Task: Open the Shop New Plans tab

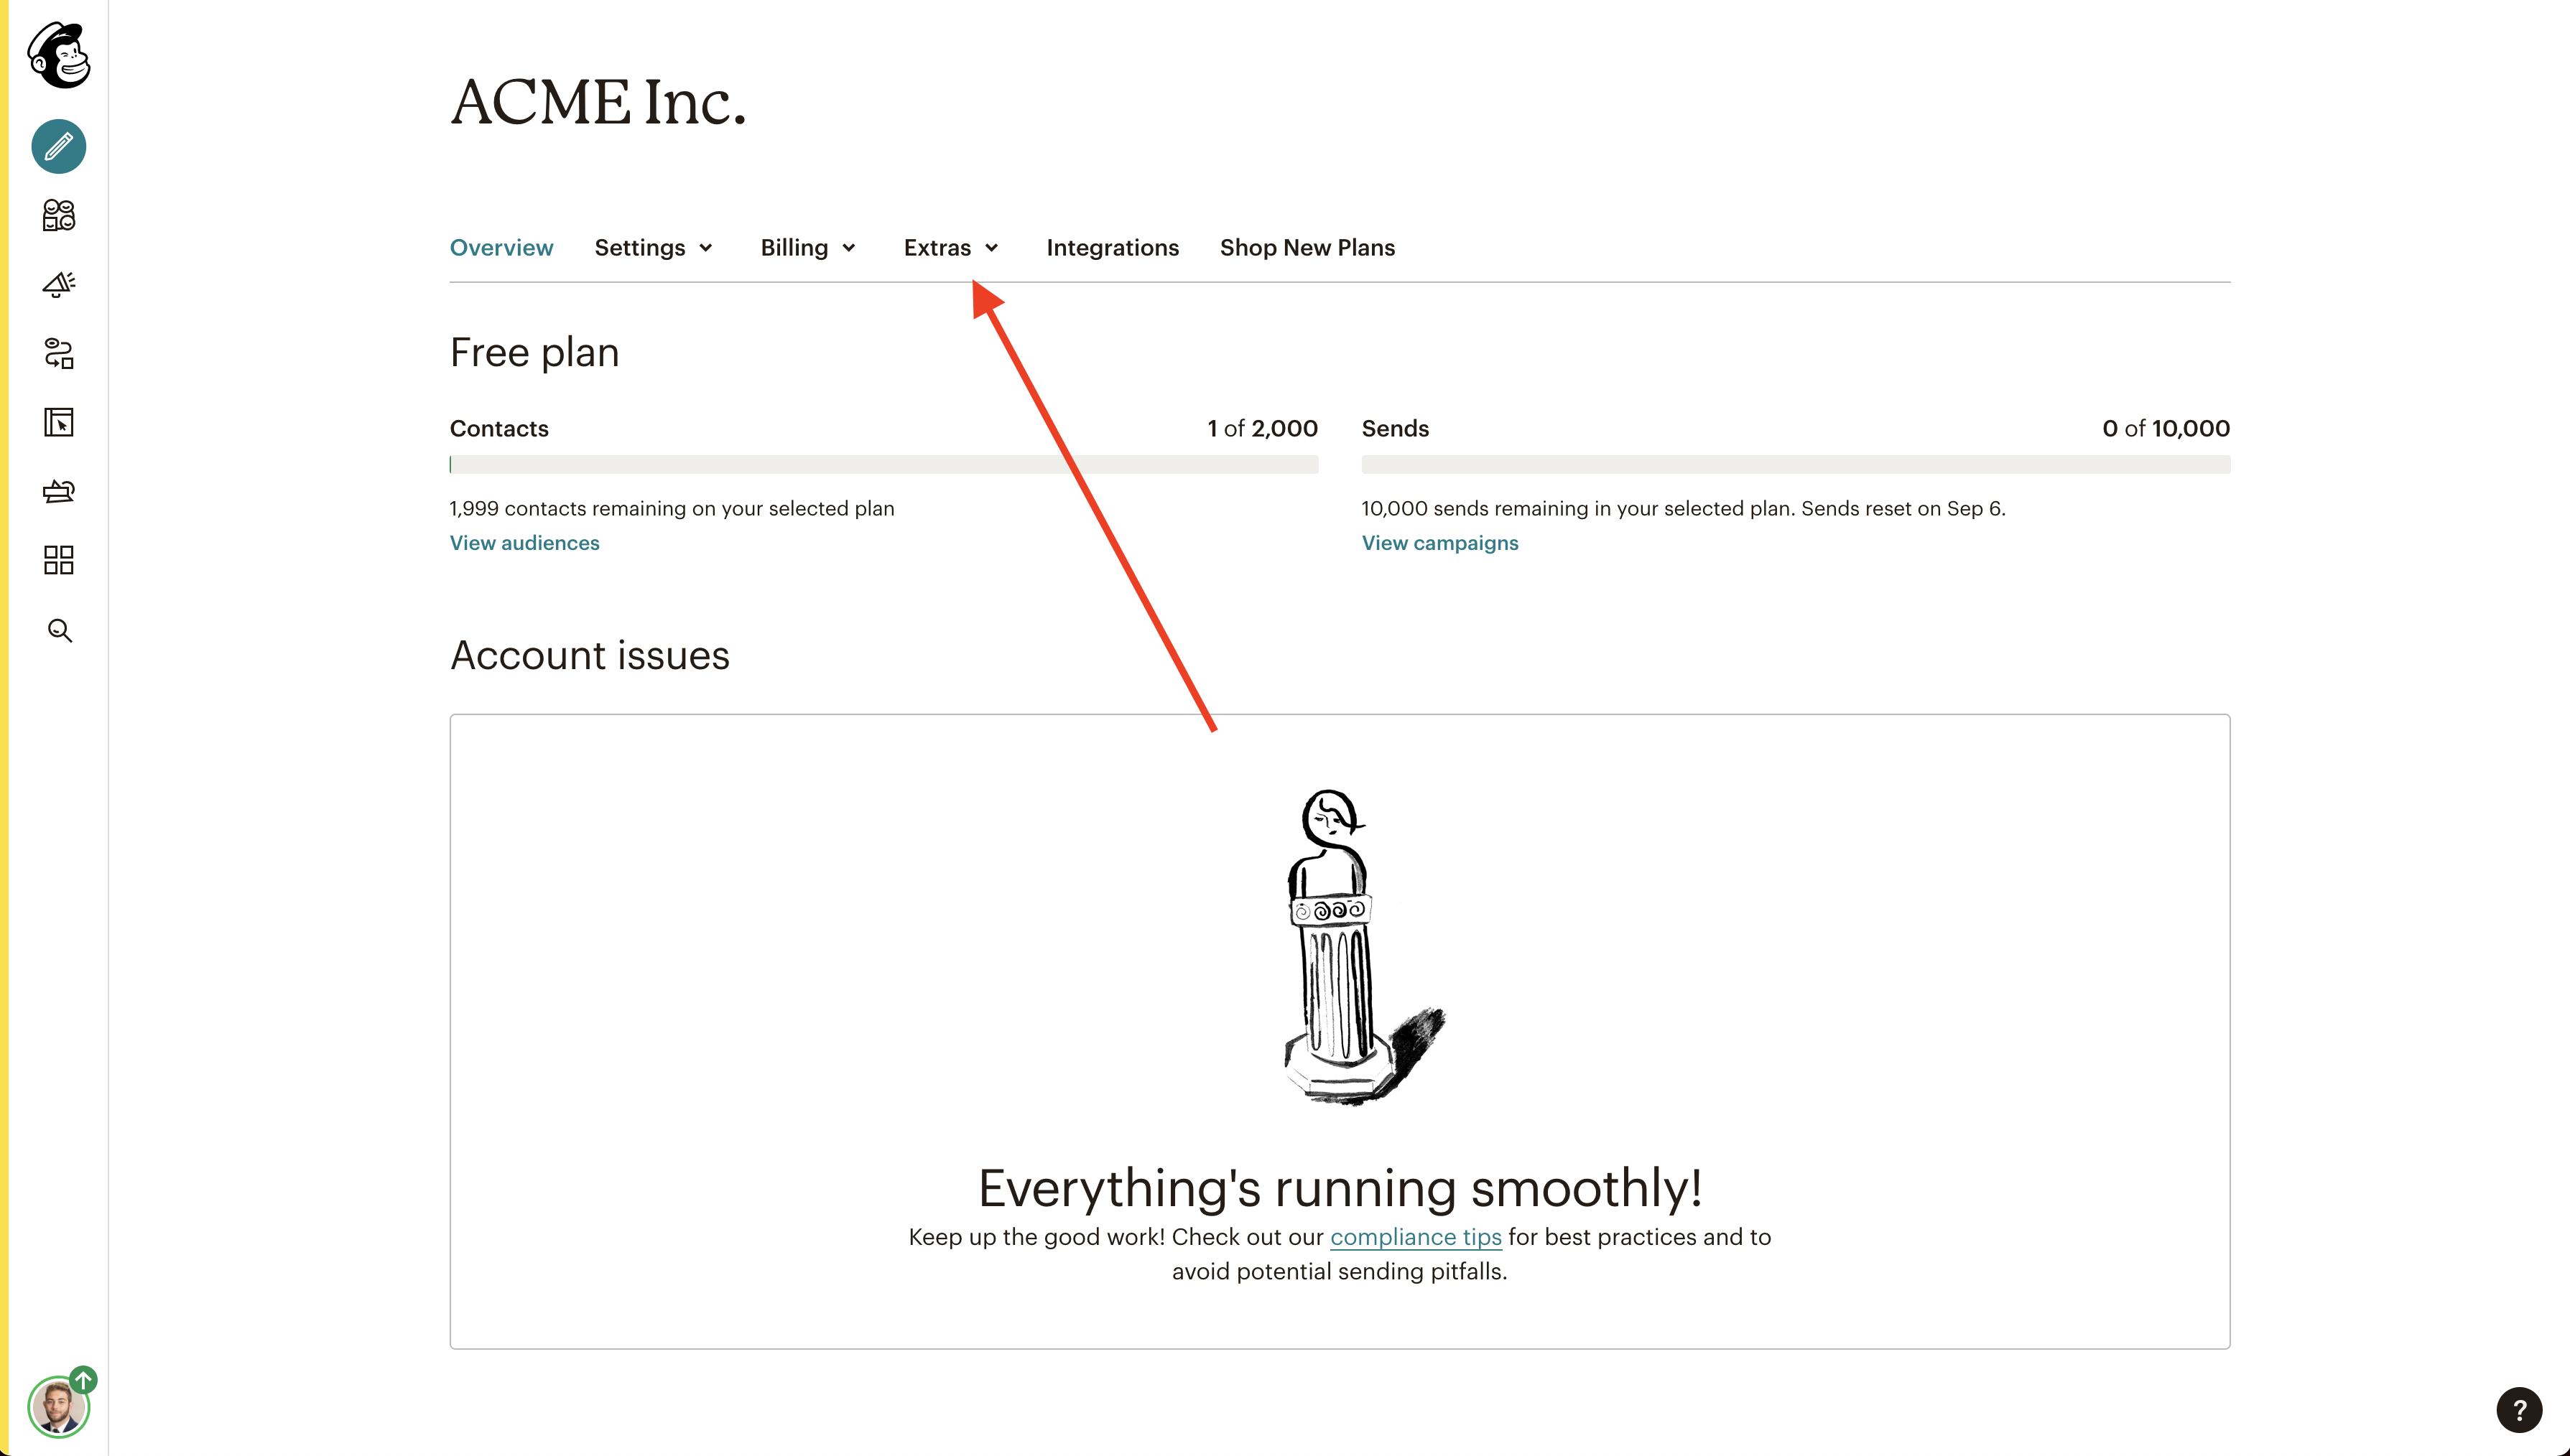Action: (x=1307, y=247)
